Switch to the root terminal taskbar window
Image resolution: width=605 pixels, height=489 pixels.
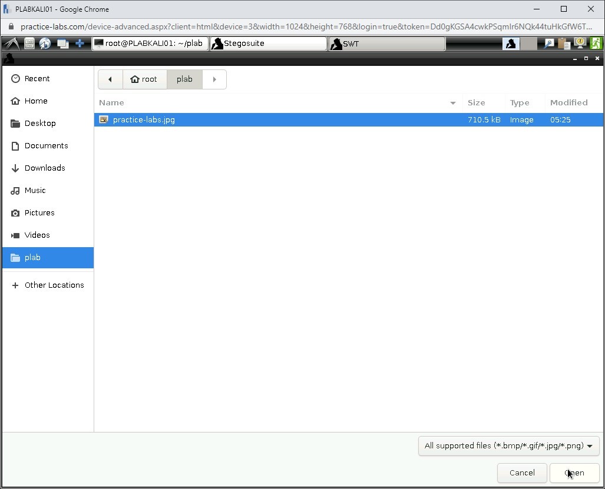click(x=150, y=44)
